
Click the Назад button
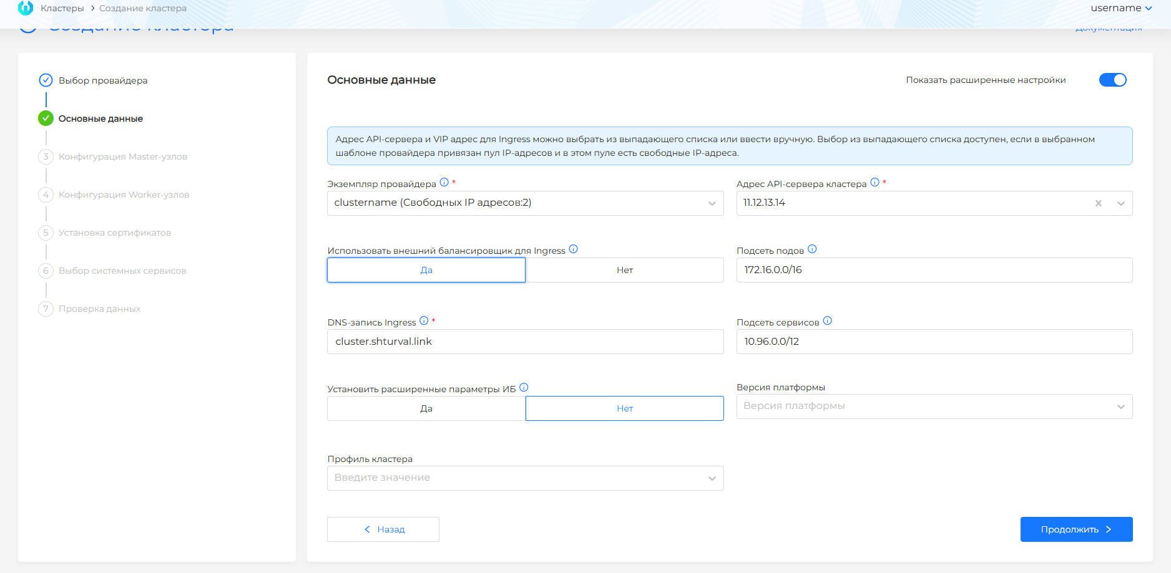[x=383, y=529]
